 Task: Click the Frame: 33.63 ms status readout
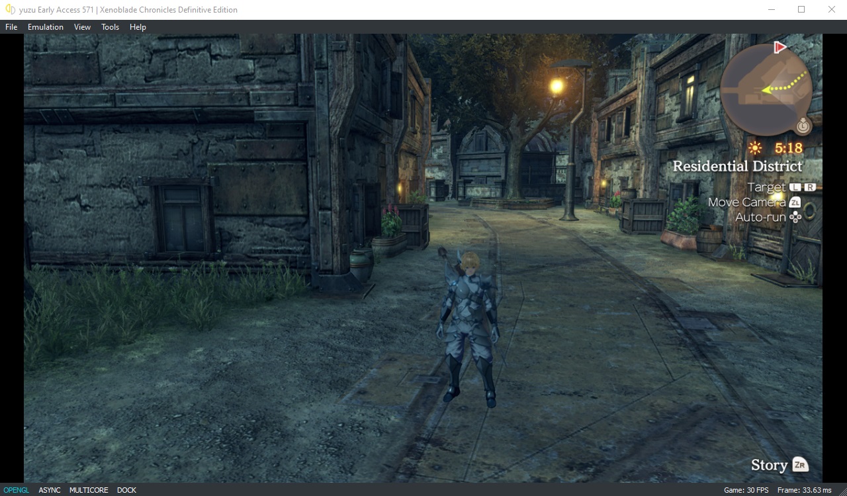coord(805,490)
